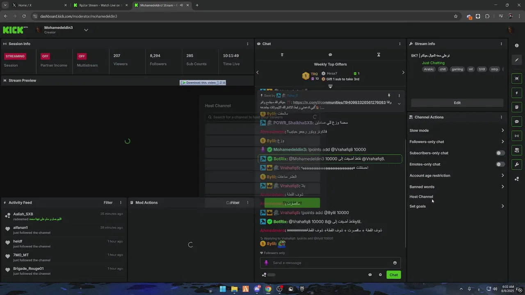Expand the Followers-only chat settings

click(x=457, y=142)
